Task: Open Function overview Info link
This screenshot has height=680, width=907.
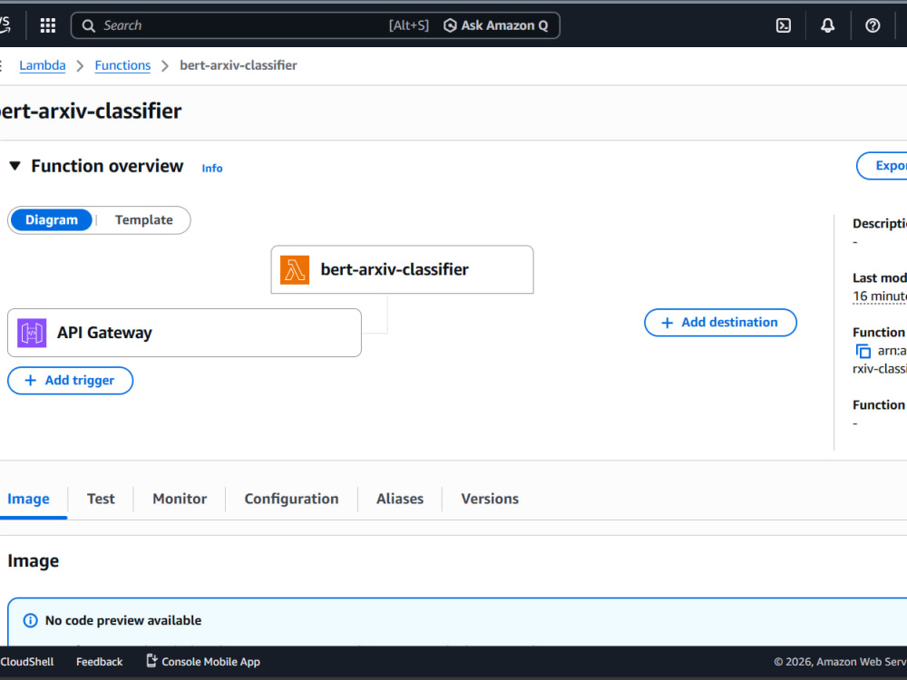Action: [x=211, y=169]
